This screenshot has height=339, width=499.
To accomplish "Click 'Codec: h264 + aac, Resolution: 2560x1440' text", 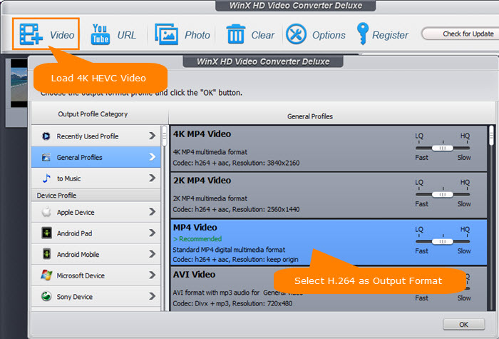I will [x=236, y=209].
